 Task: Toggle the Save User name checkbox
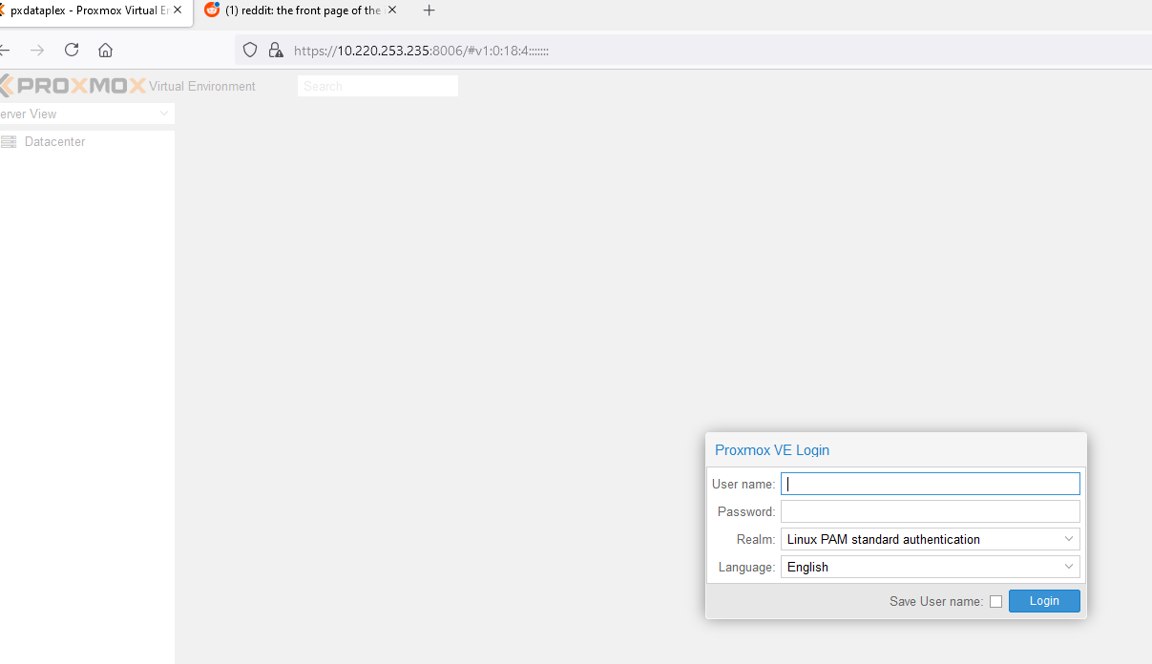995,601
